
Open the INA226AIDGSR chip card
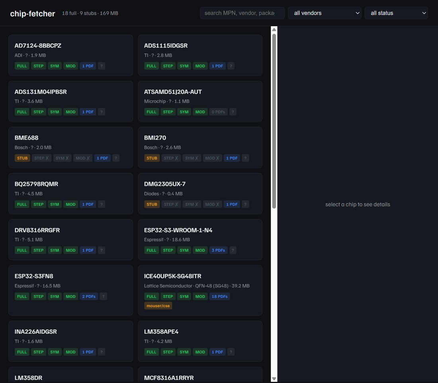(70, 341)
